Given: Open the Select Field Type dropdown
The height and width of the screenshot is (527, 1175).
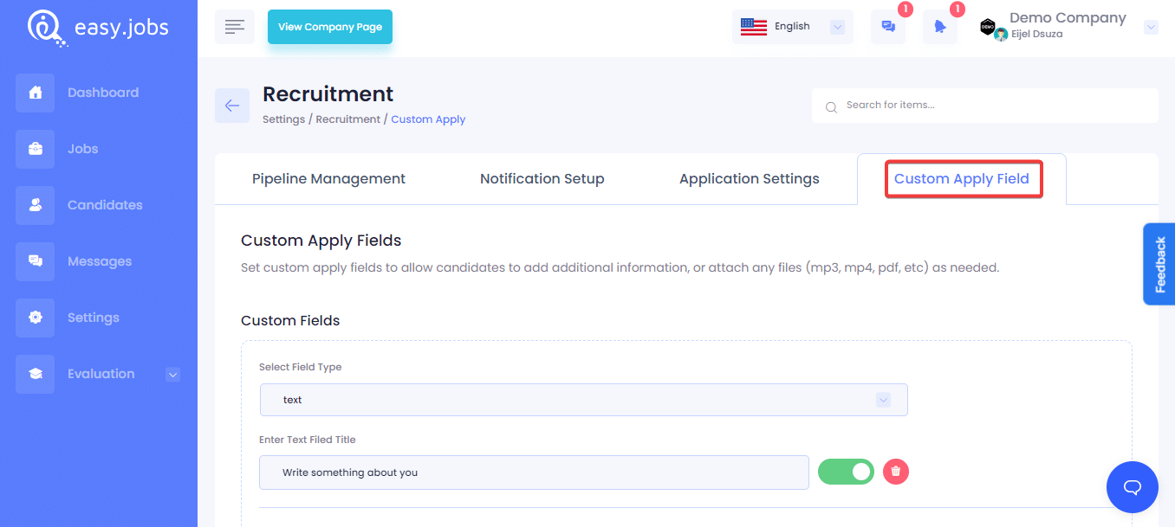Looking at the screenshot, I should [x=583, y=399].
